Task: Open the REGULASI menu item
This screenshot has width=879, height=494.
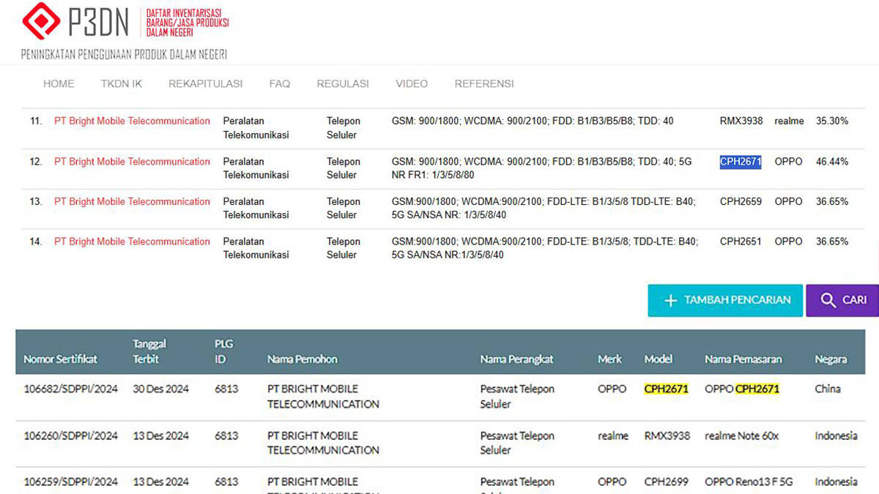Action: click(343, 83)
